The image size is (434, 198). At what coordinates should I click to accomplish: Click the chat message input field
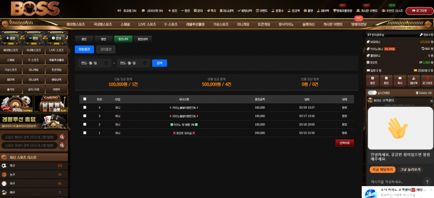[x=394, y=182]
